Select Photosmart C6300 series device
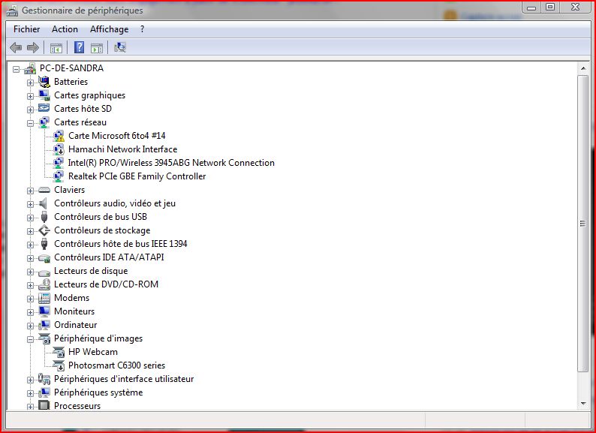Screen dimensions: 596x433 (x=116, y=365)
